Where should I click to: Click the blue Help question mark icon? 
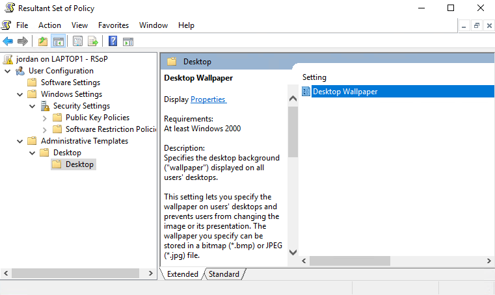pos(113,42)
